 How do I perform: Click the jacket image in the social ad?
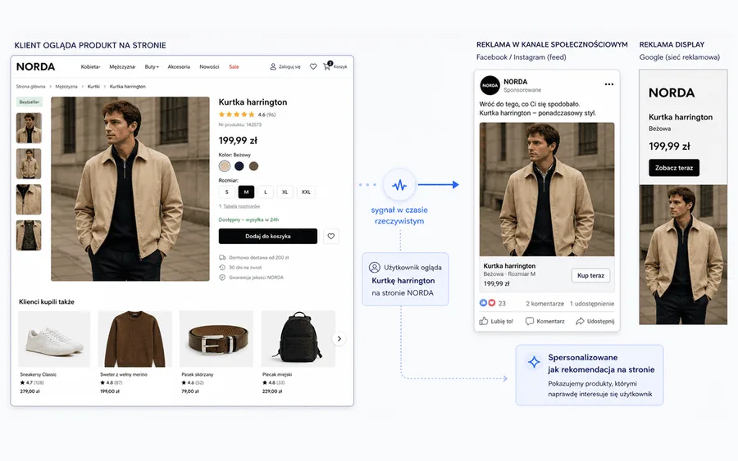coord(547,189)
